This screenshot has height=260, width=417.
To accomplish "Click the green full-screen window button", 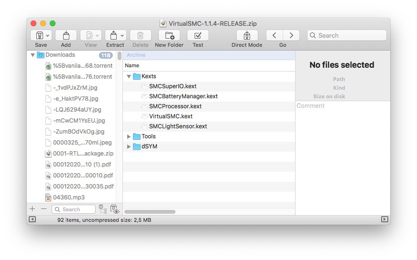I will (x=53, y=23).
